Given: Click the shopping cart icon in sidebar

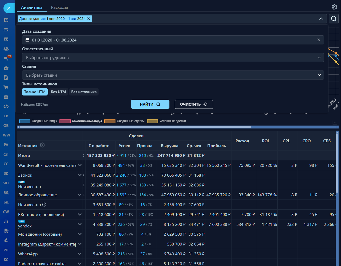Looking at the screenshot, I should 6,87.
